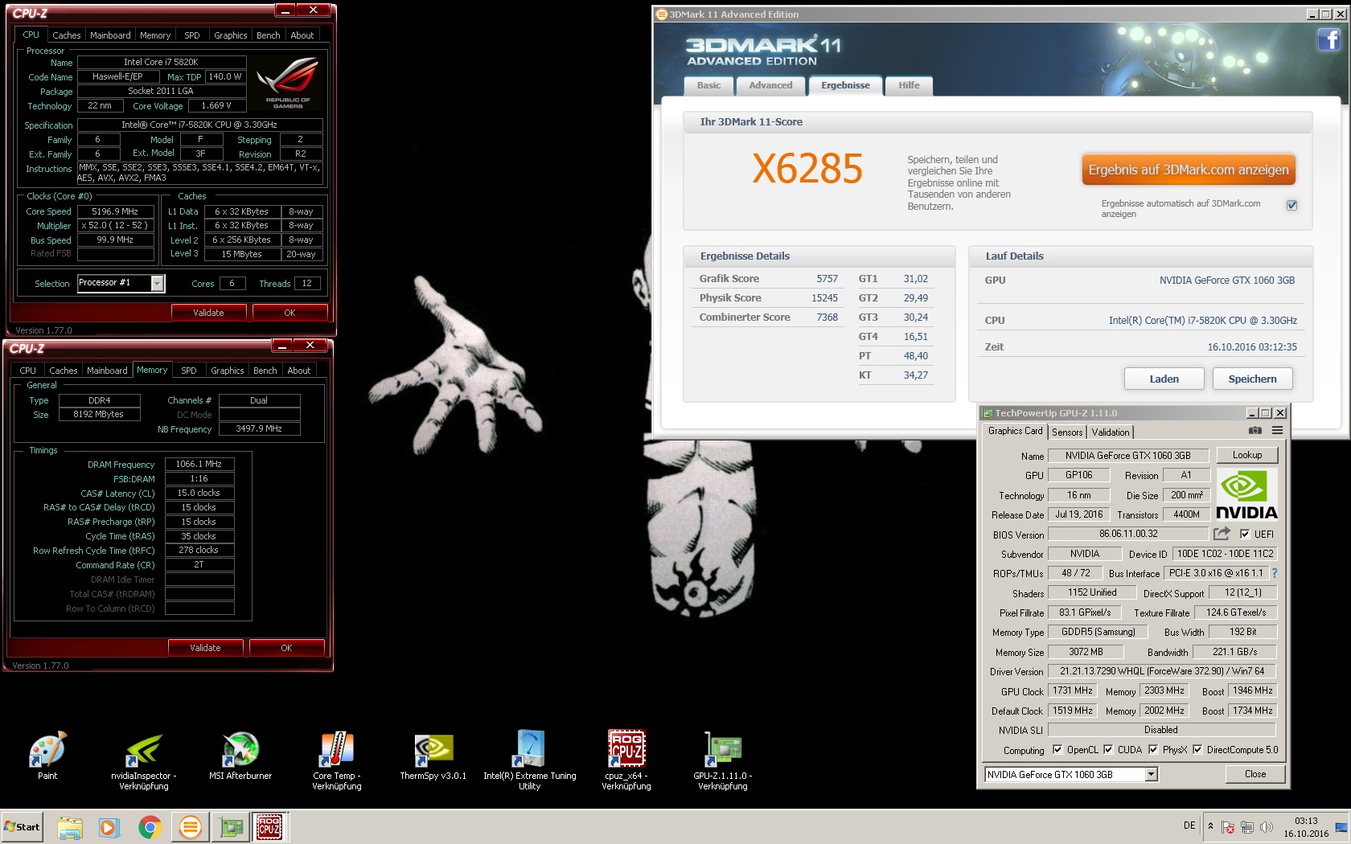Click the network tray icon

pyautogui.click(x=1247, y=827)
